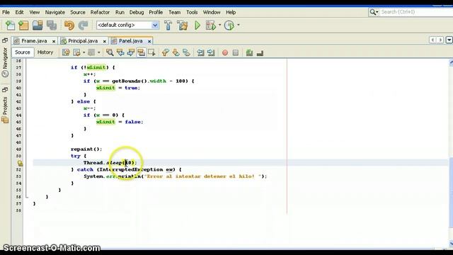
Task: Click the Clean and Build icon
Action: coord(183,25)
